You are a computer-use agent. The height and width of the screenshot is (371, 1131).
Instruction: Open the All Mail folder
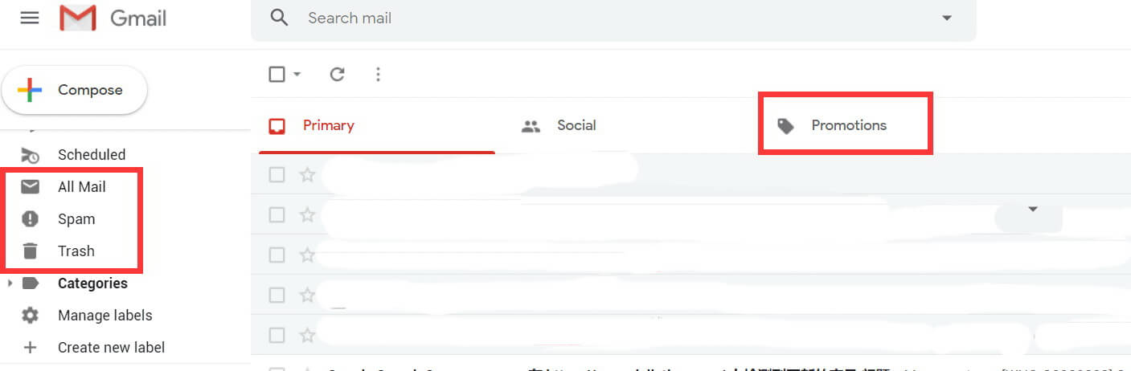tap(81, 187)
